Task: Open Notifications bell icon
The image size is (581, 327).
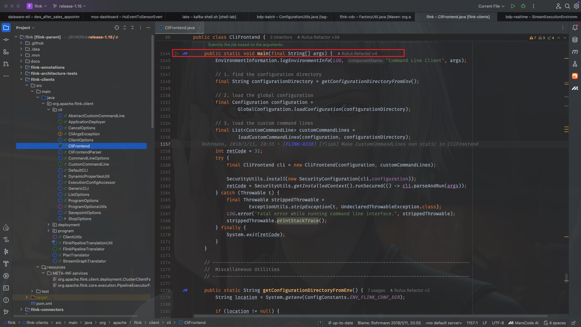Action: (575, 28)
